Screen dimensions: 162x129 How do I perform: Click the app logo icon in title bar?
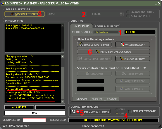tap(2, 3)
